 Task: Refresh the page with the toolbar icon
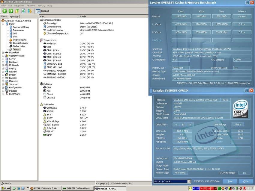coord(23,11)
